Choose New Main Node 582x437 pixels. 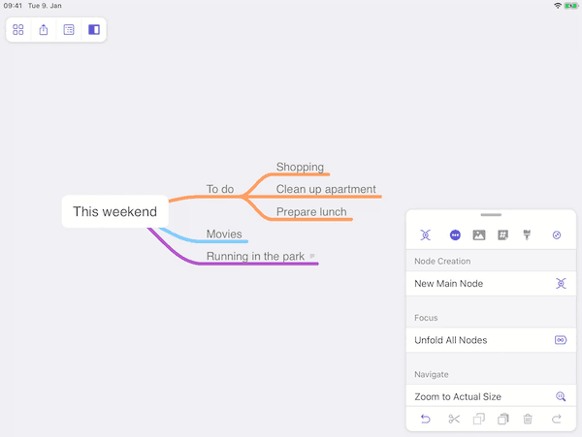pos(491,284)
